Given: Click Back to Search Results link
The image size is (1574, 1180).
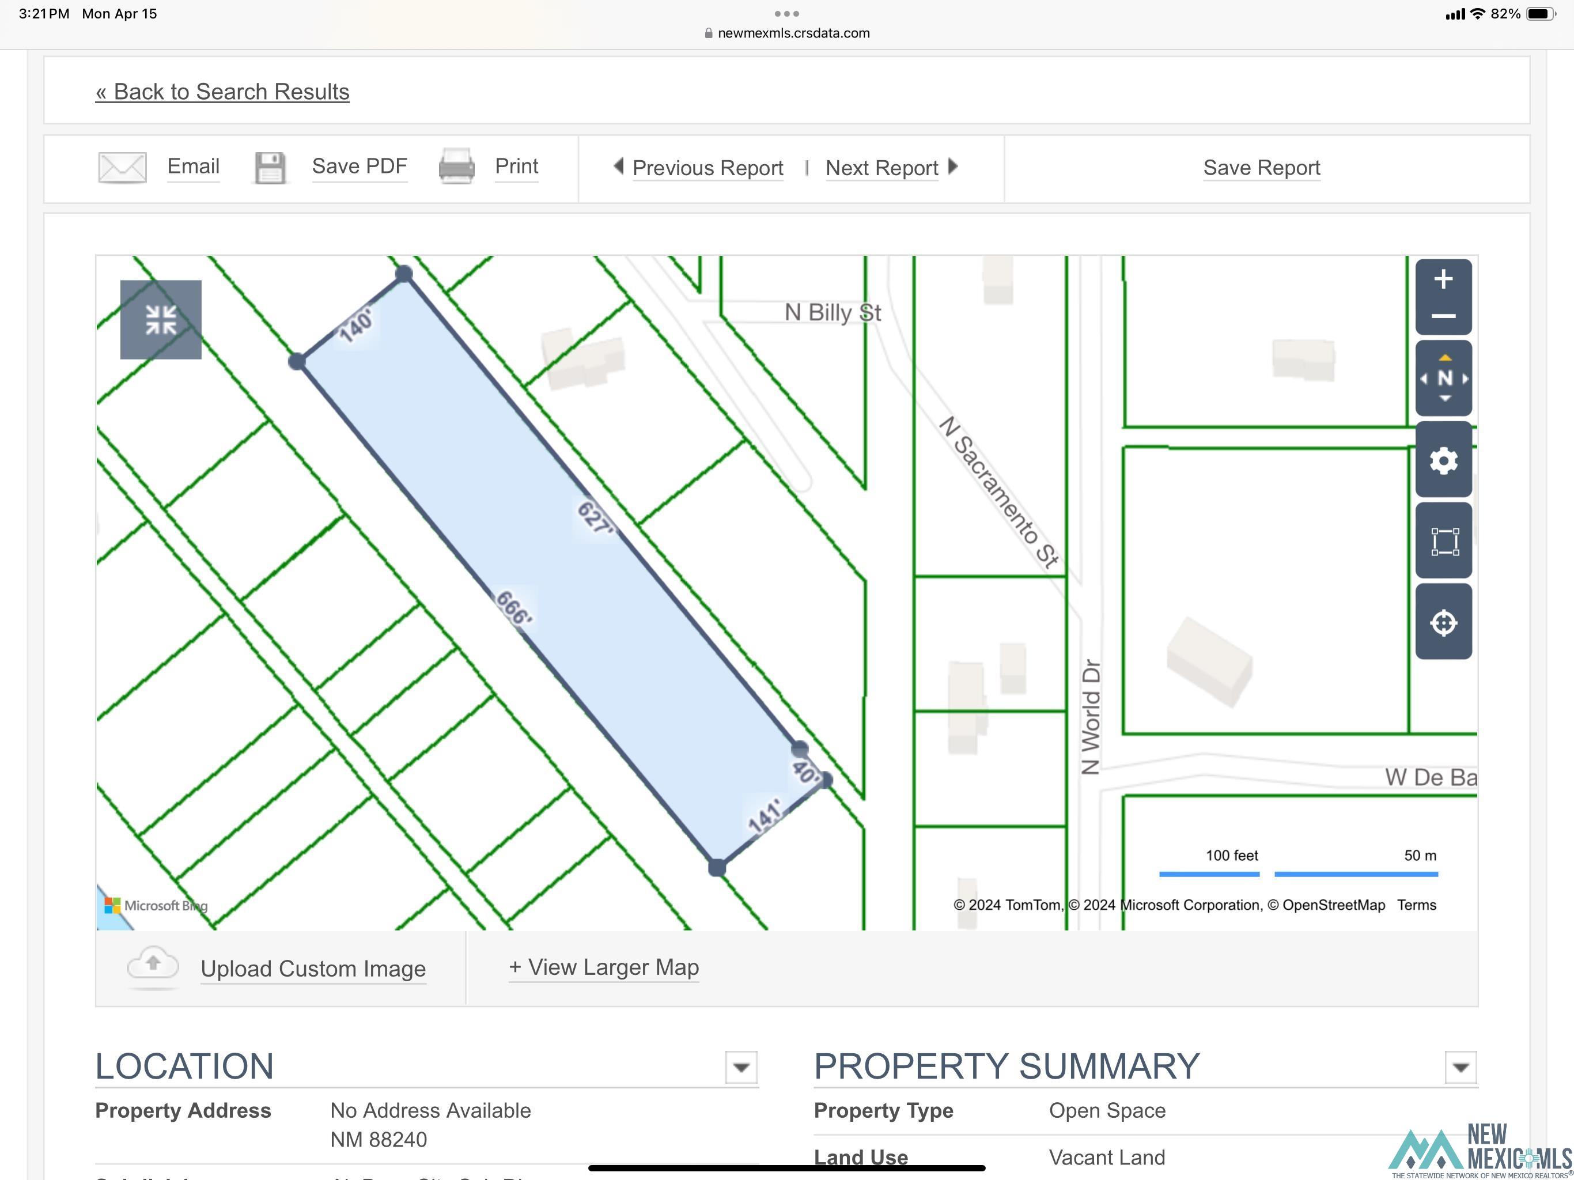Looking at the screenshot, I should (223, 92).
